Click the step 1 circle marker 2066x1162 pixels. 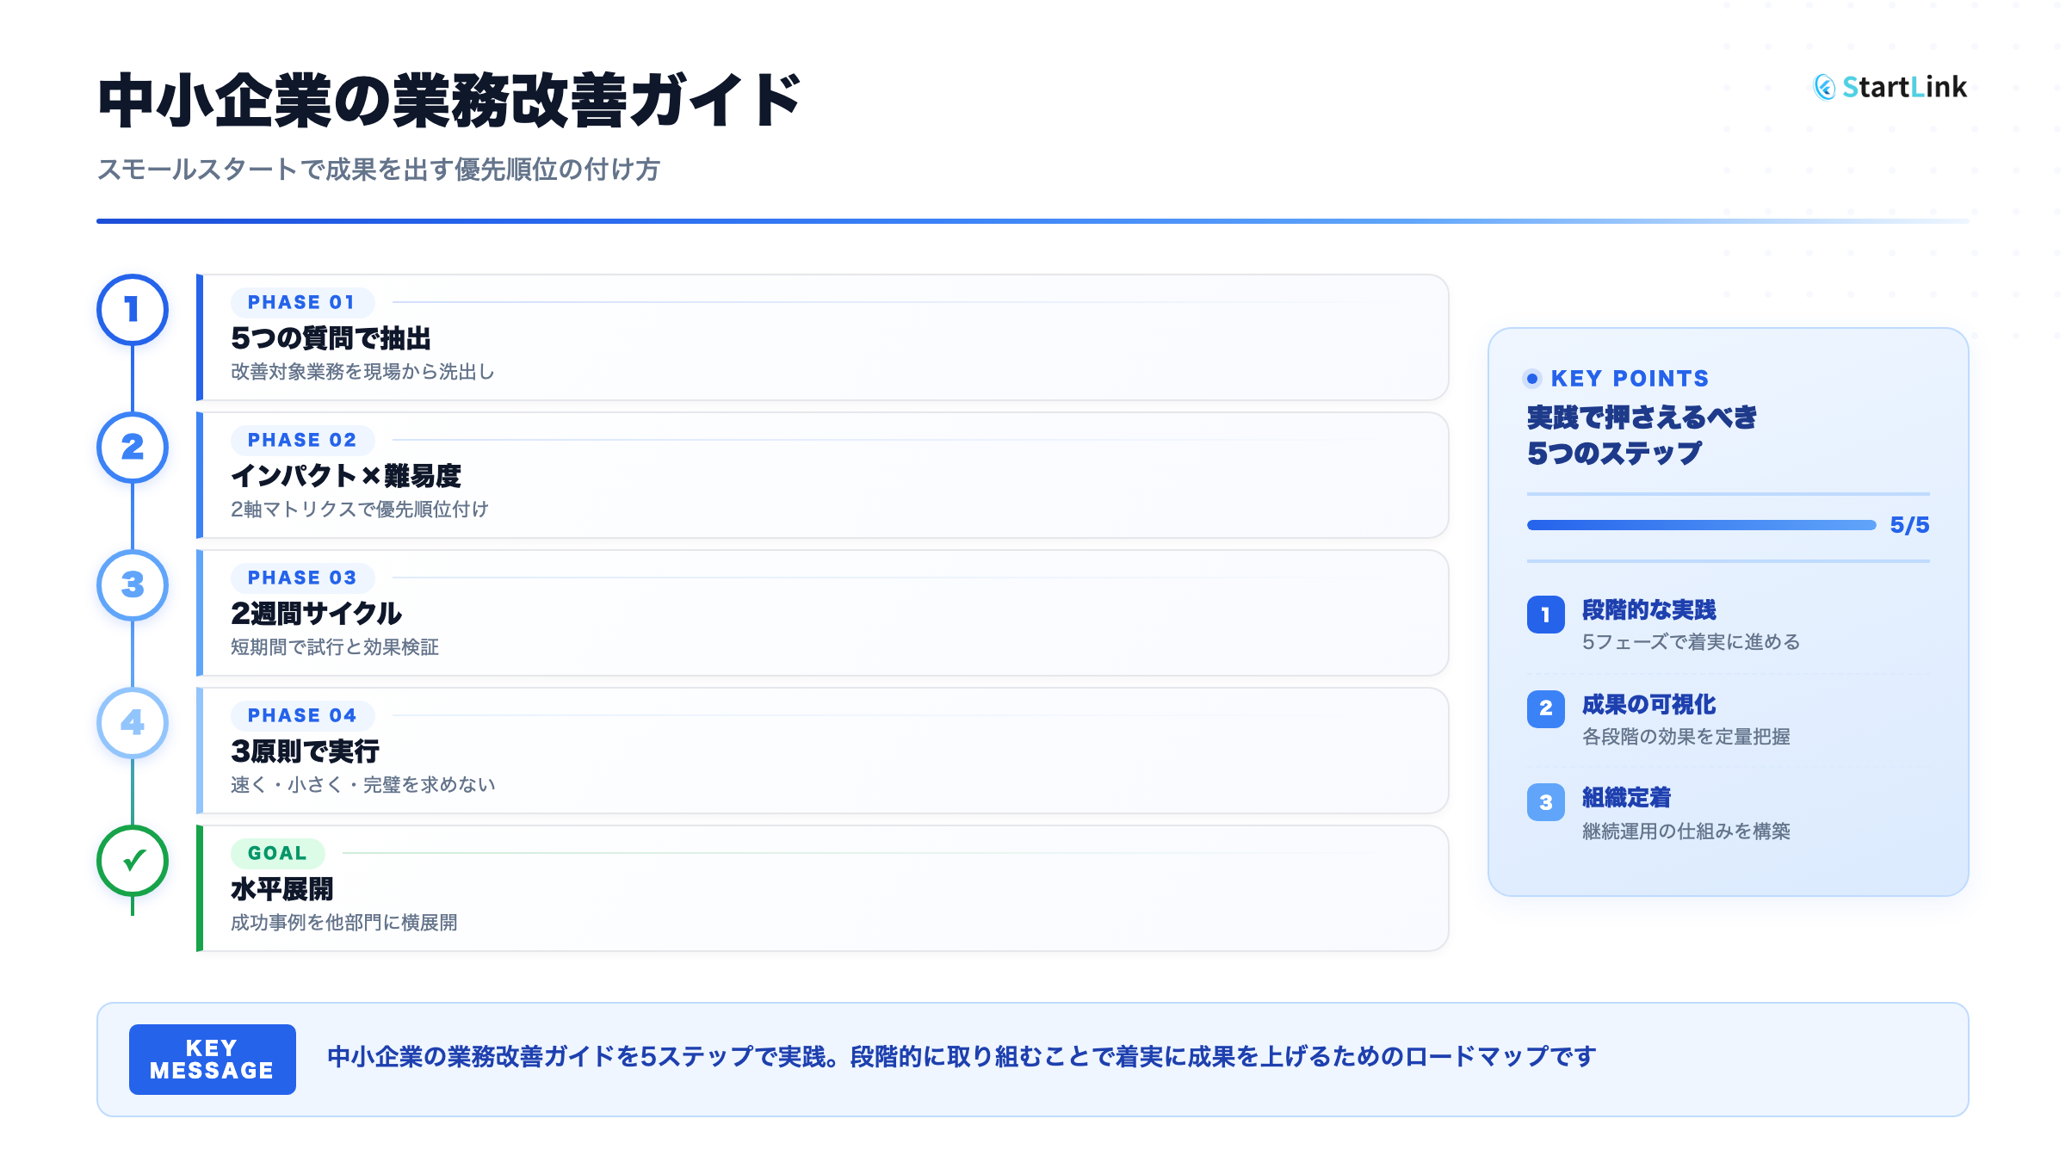132,310
